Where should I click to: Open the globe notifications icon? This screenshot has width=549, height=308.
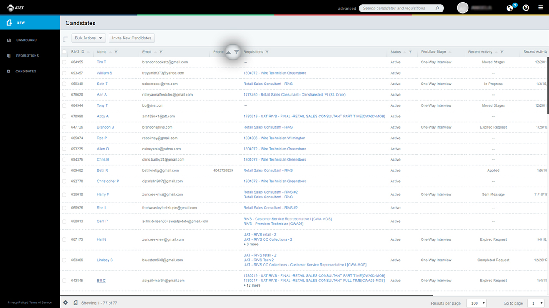510,8
